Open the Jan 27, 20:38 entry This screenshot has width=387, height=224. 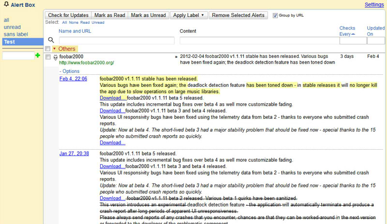(x=74, y=154)
